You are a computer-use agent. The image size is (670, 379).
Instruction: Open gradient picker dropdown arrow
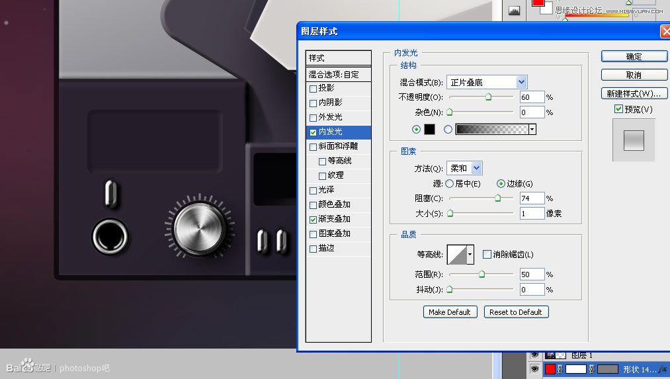tap(532, 130)
